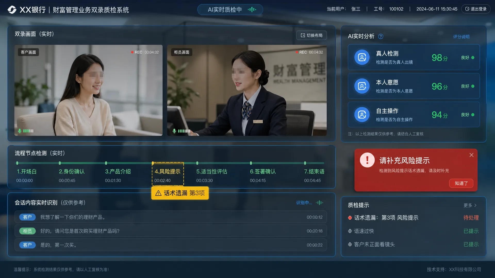Click the AI实时质检中 status pill
This screenshot has height=278, width=495.
(230, 10)
